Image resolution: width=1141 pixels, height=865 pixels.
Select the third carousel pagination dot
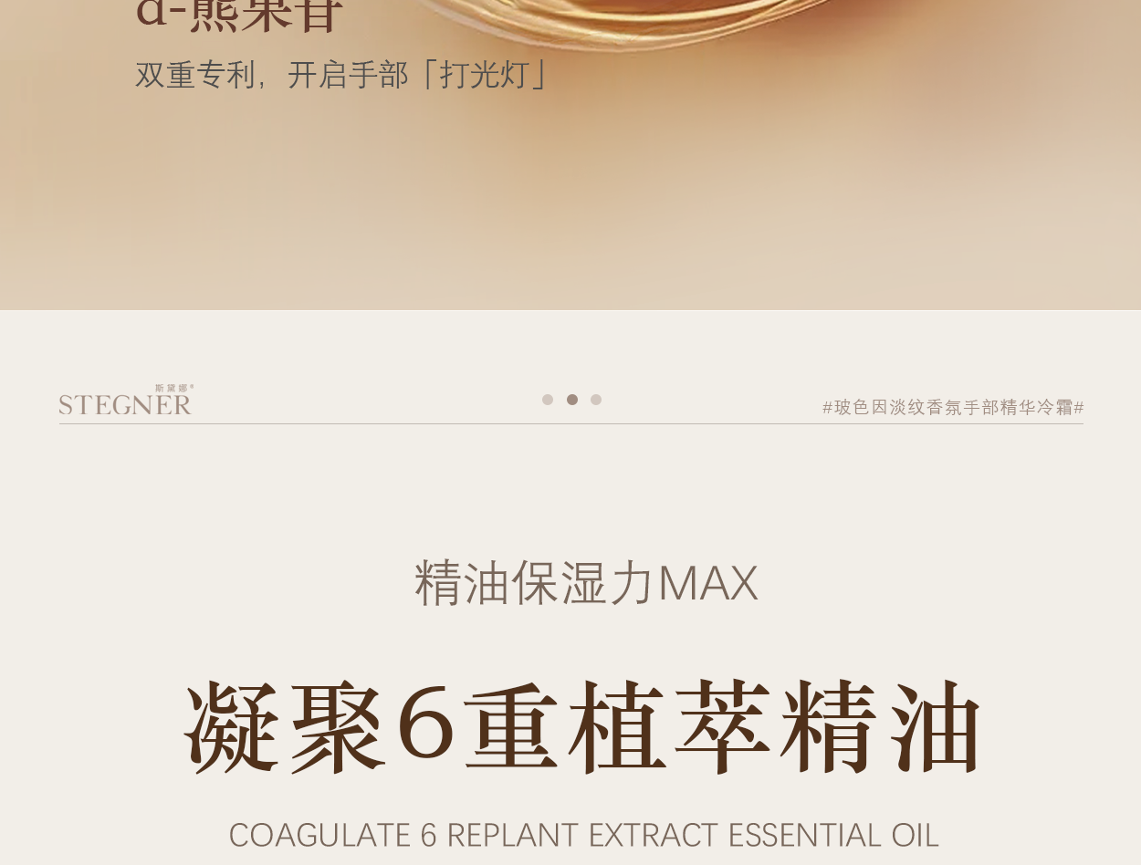click(596, 400)
